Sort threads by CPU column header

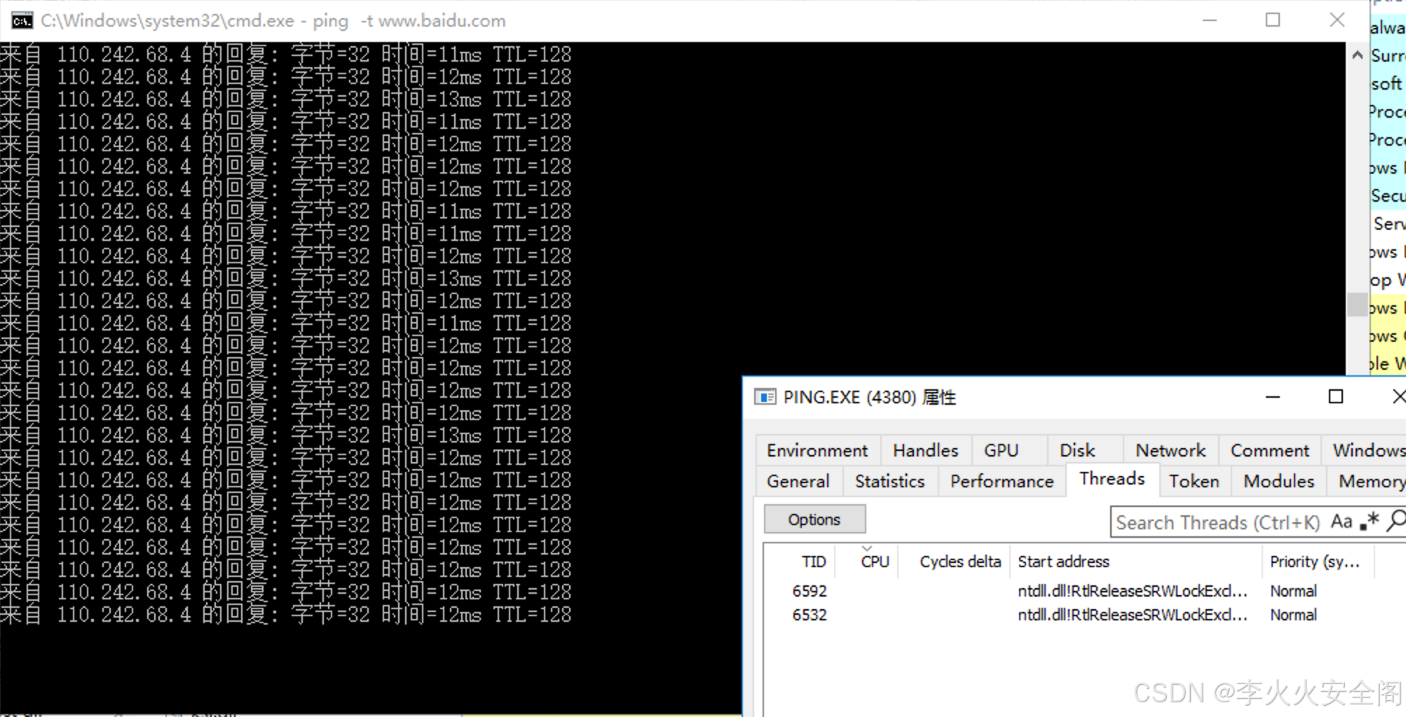868,562
